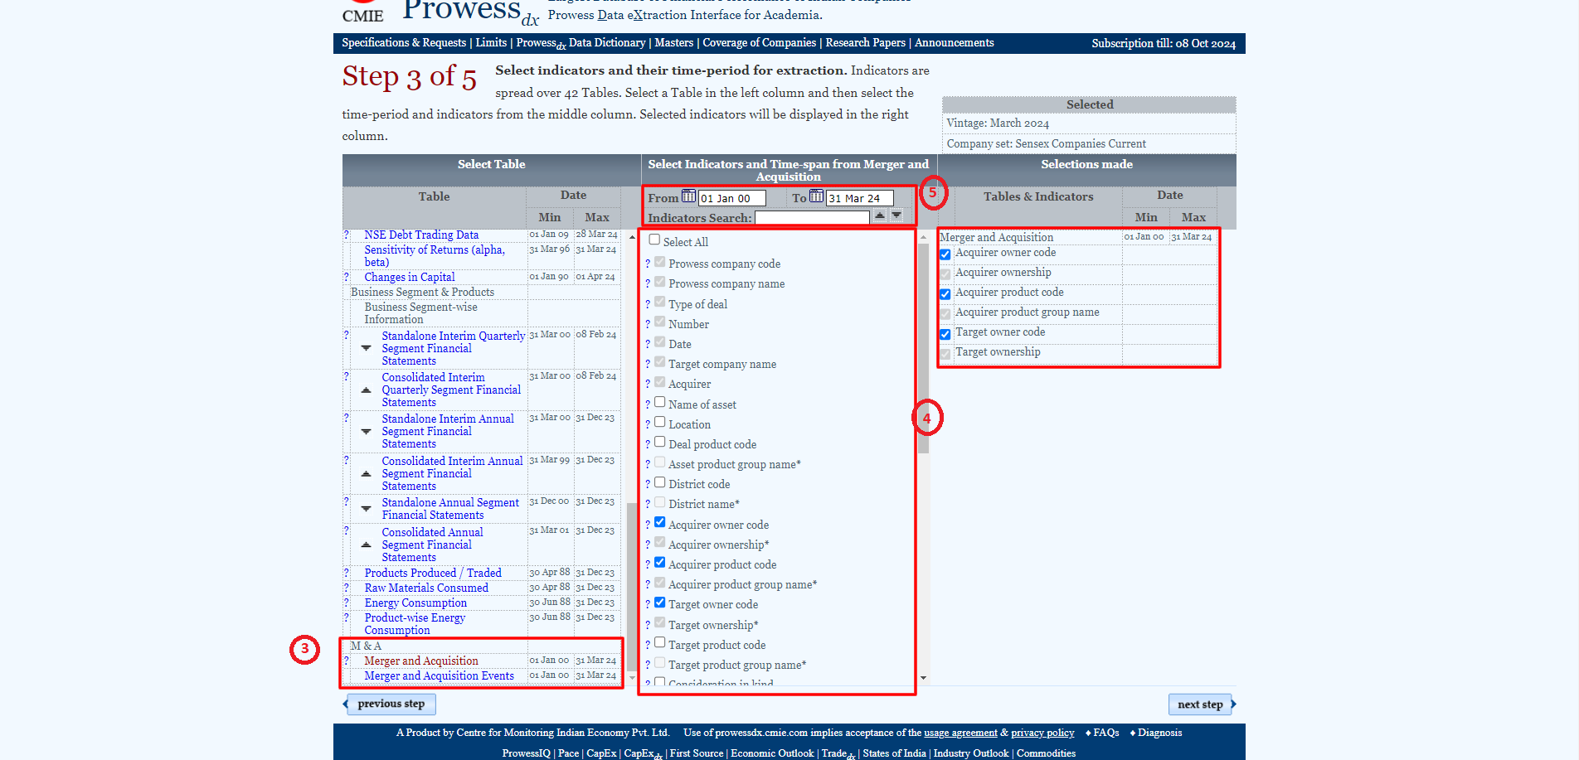Check the Name of asset indicator
The width and height of the screenshot is (1579, 760).
click(660, 402)
